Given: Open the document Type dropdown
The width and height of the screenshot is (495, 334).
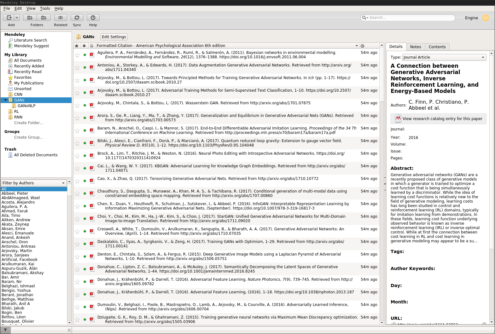Looking at the screenshot, I should pyautogui.click(x=444, y=57).
